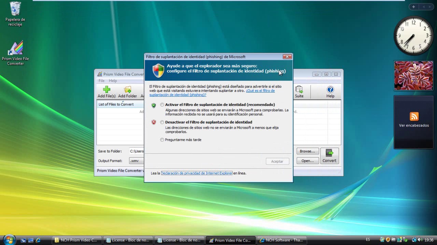Click the ES language indicator

368,240
